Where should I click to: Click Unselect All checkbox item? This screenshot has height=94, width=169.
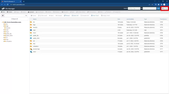(x=84, y=16)
